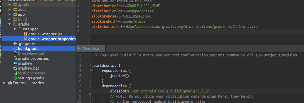
Task: Click the gradle folder icon
Action: [x=15, y=24]
